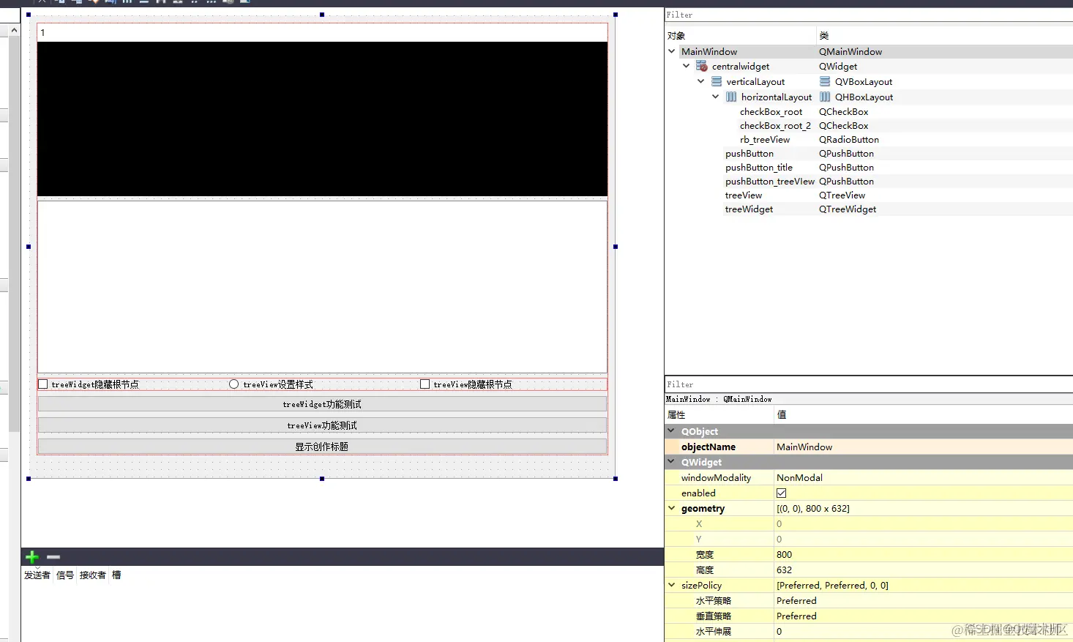1073x642 pixels.
Task: Collapse the centralwidget tree node
Action: click(687, 66)
